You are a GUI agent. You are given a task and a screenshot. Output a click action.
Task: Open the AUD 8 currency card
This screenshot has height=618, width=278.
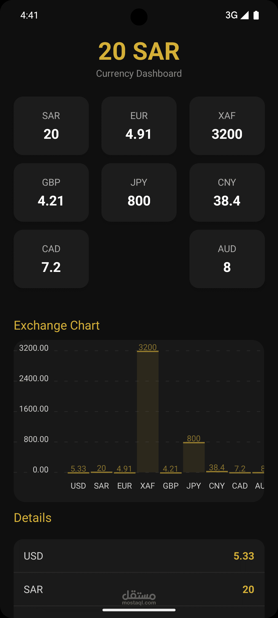[x=227, y=259]
